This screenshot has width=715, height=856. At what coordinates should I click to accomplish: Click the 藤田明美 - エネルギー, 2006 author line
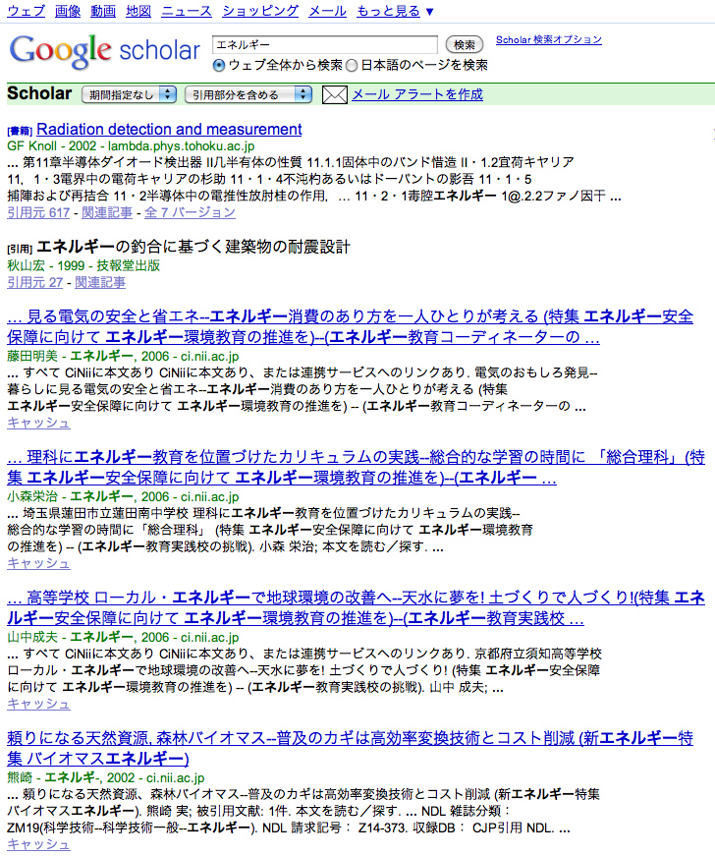coord(123,357)
